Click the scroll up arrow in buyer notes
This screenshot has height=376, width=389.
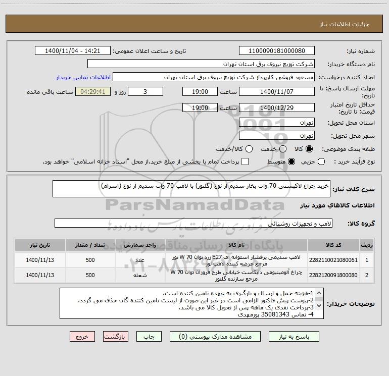pyautogui.click(x=319, y=292)
